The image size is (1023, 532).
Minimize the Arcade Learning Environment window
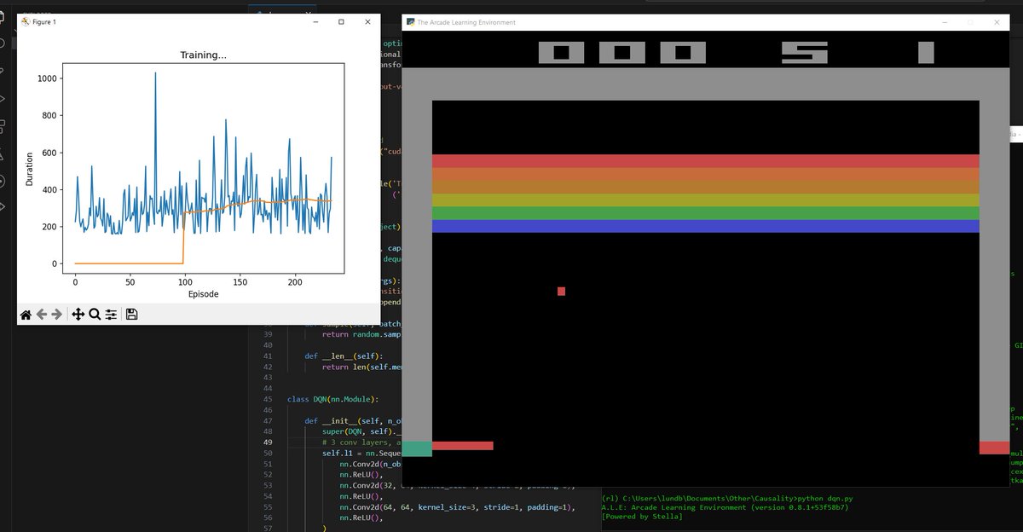click(x=944, y=22)
